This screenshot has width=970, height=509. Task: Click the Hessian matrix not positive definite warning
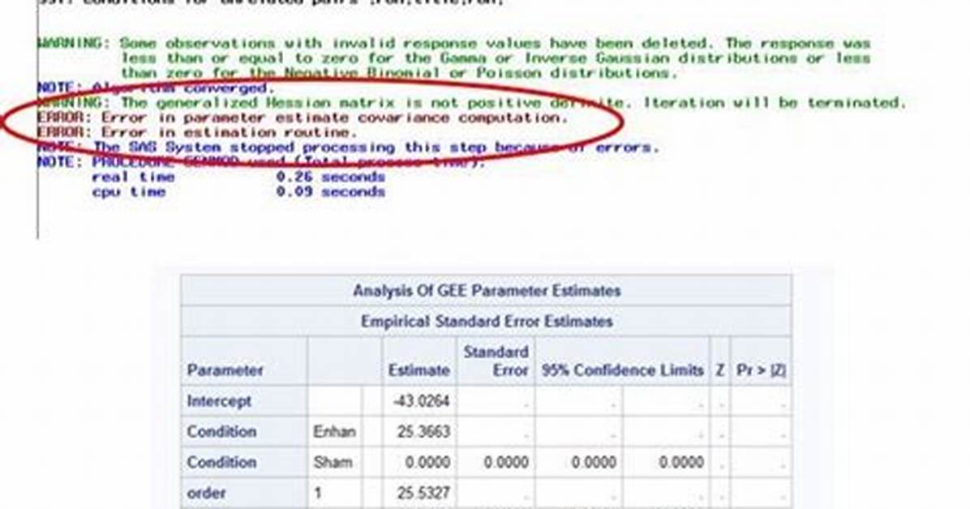pyautogui.click(x=471, y=103)
